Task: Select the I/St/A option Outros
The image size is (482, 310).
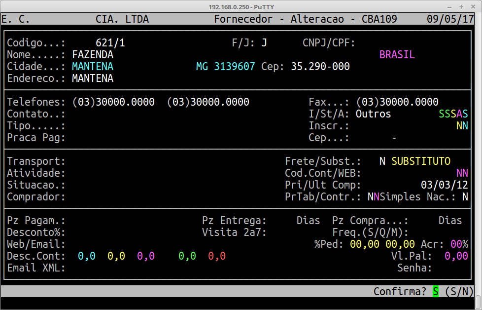Action: [x=373, y=114]
